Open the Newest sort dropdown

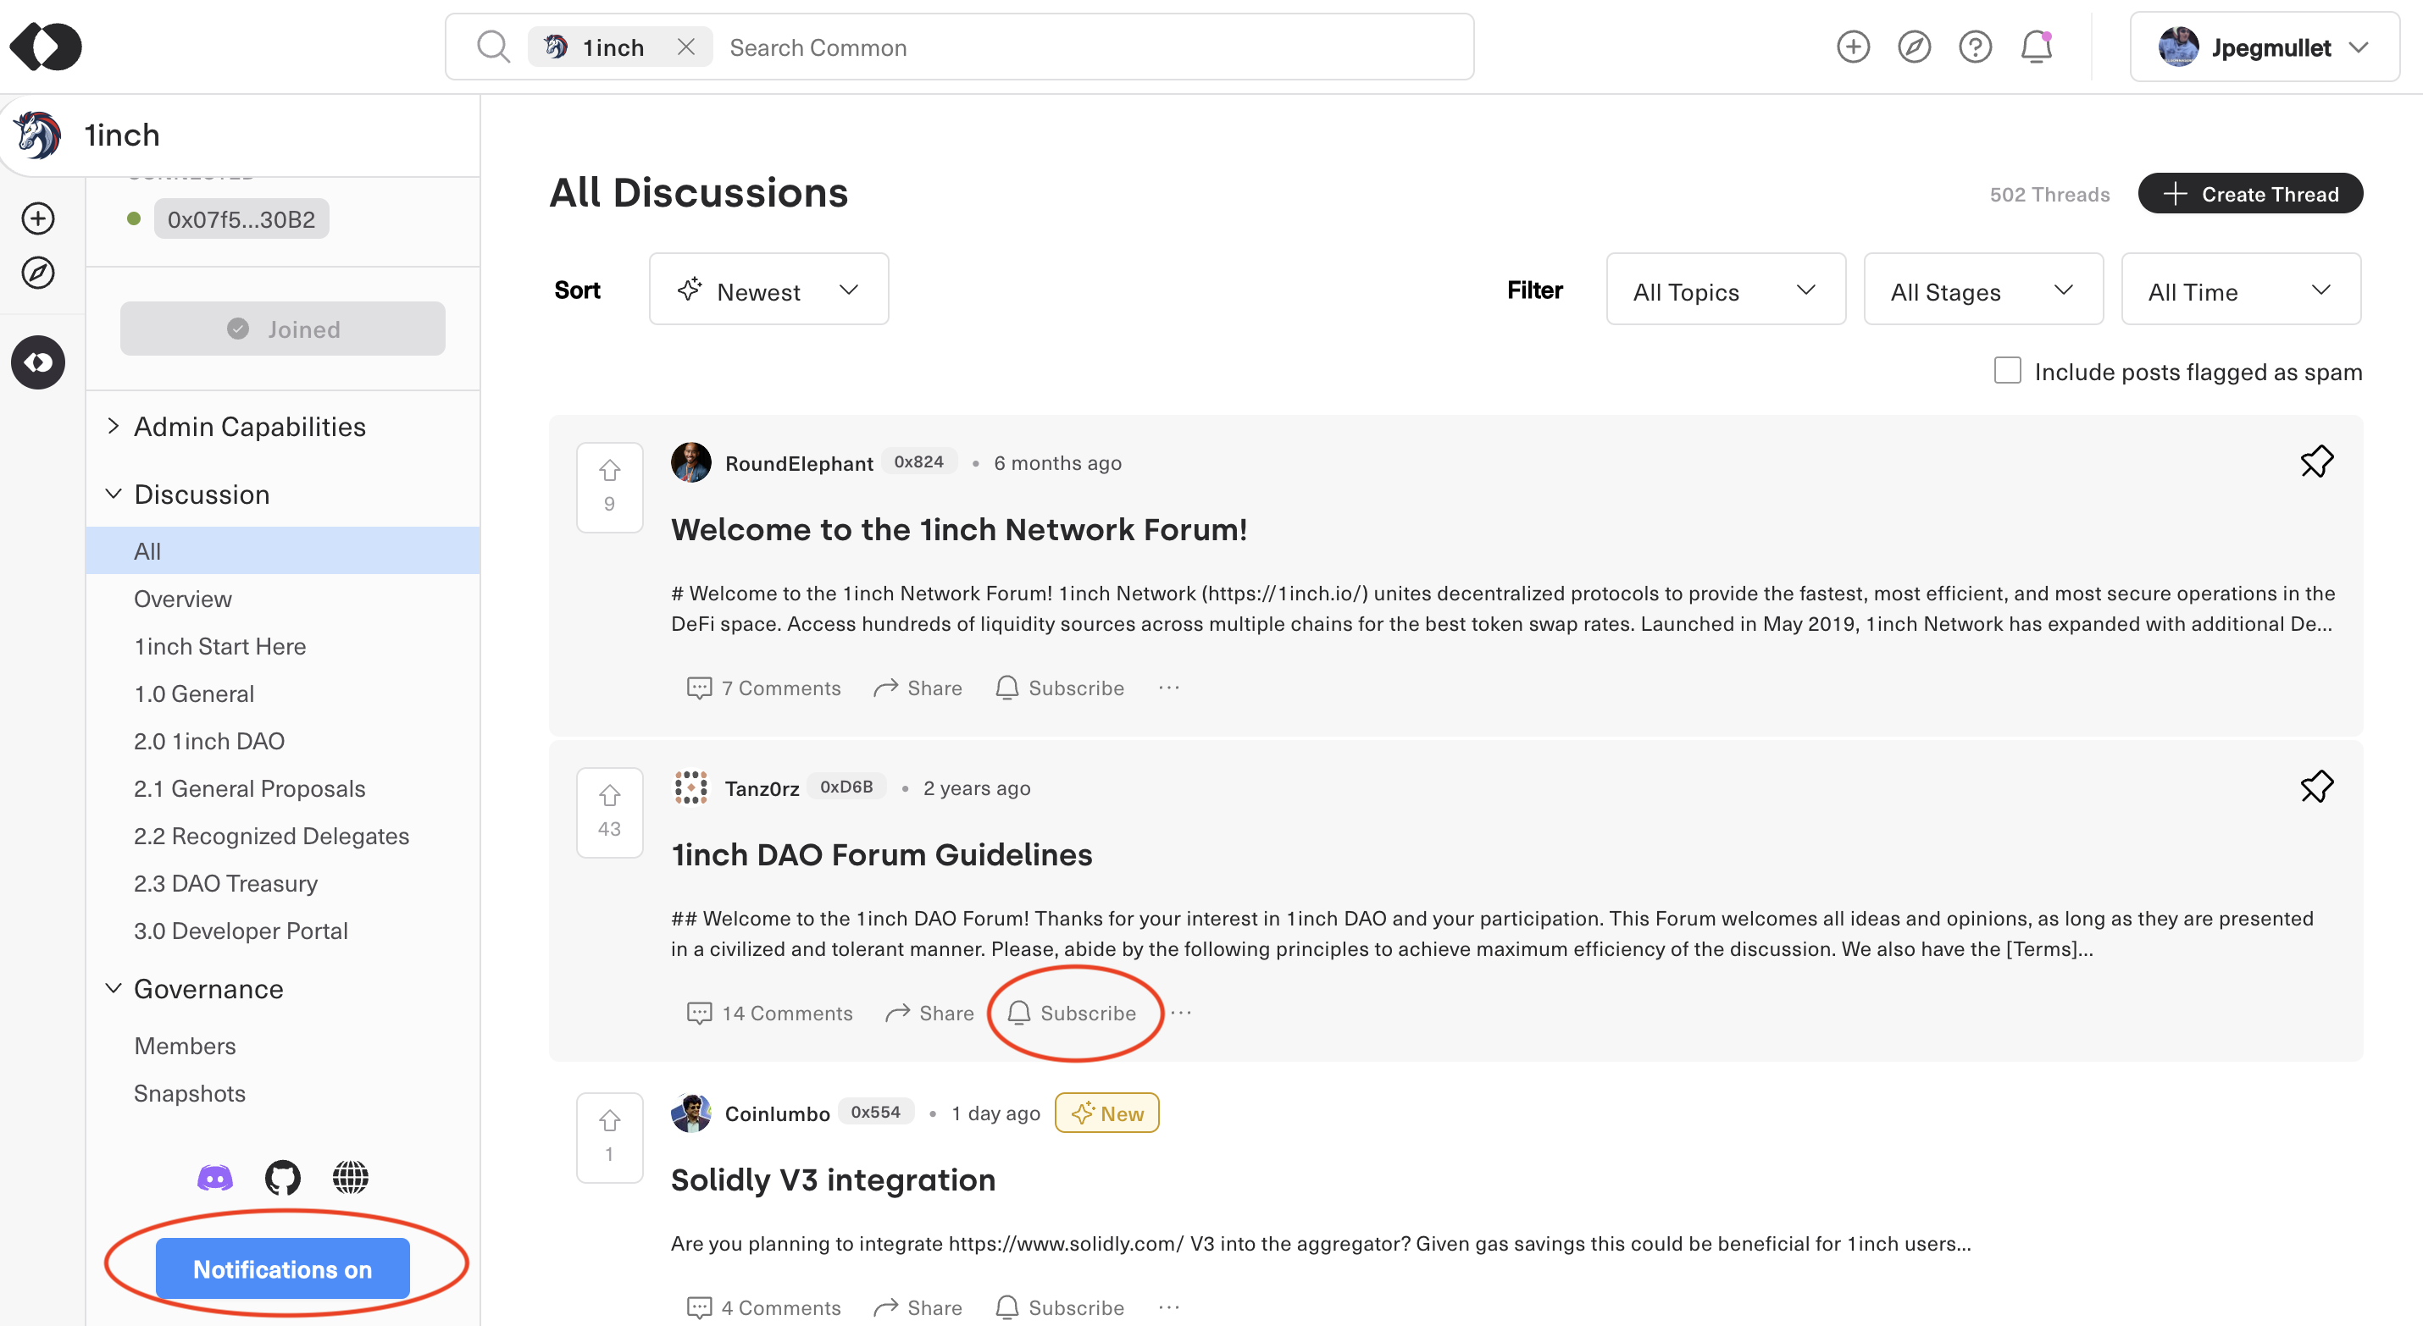[768, 290]
